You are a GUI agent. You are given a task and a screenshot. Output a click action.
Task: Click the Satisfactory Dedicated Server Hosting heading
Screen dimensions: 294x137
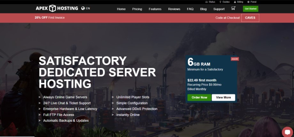pos(97,72)
